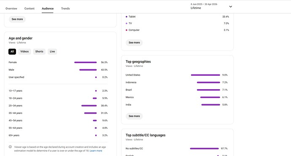
Task: Click the 20.4% Tablet value
Action: tap(226, 17)
